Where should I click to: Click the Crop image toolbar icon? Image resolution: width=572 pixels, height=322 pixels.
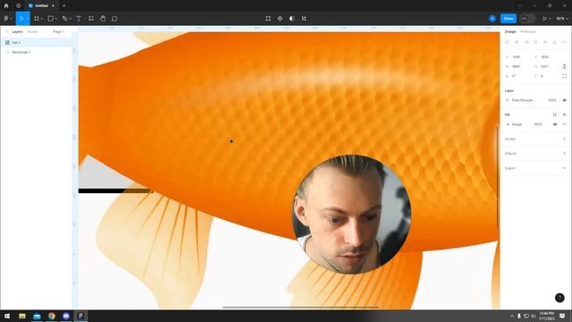click(268, 18)
